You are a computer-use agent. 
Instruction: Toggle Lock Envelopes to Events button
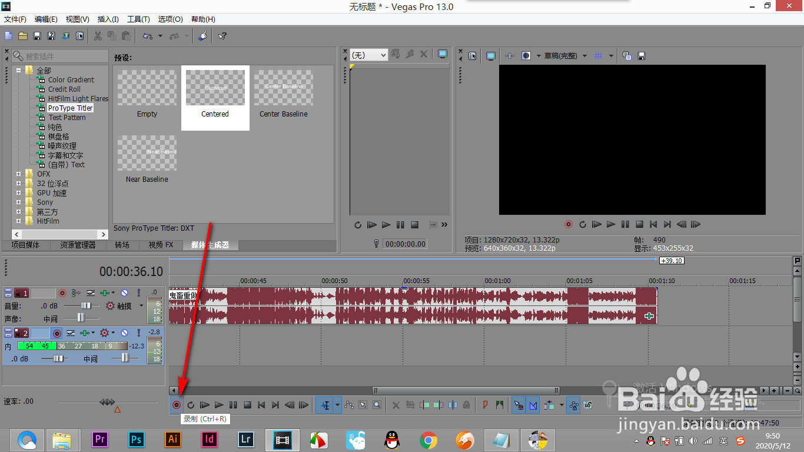click(574, 405)
